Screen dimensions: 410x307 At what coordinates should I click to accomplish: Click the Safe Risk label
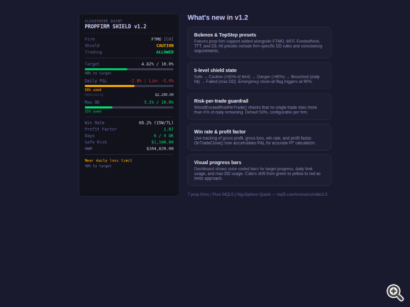pyautogui.click(x=96, y=142)
